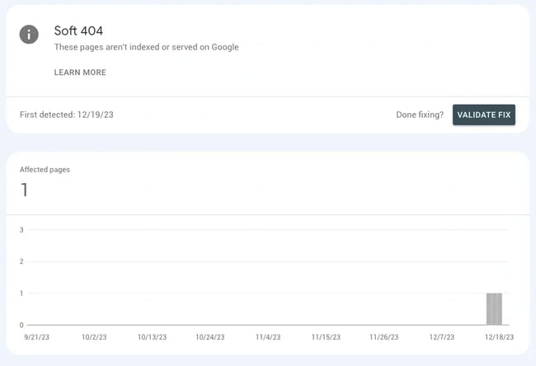Click the affected pages count of 1
536x366 pixels.
pyautogui.click(x=24, y=190)
